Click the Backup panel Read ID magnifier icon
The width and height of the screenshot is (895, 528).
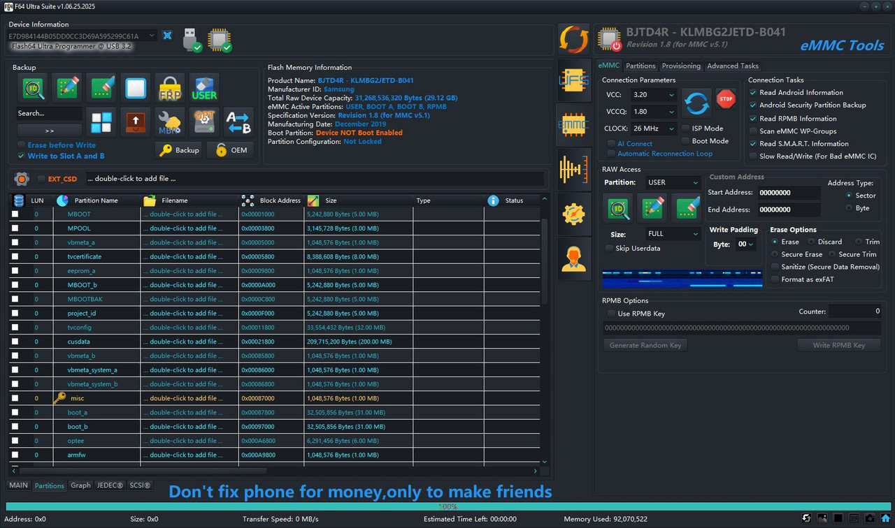point(33,89)
